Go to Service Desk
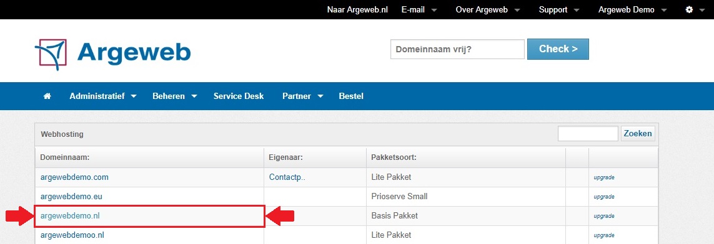Image resolution: width=714 pixels, height=244 pixels. (239, 96)
